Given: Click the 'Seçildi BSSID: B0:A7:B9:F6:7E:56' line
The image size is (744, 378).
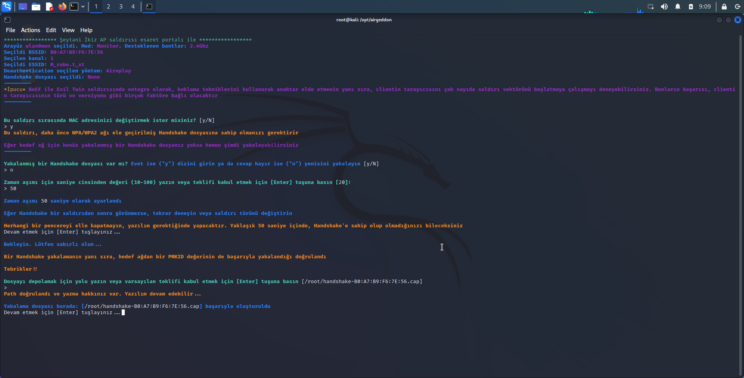Looking at the screenshot, I should click(x=53, y=52).
